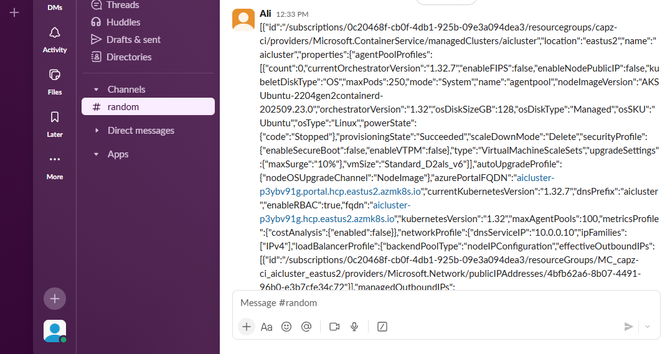Open the Activity notifications view

click(x=55, y=39)
